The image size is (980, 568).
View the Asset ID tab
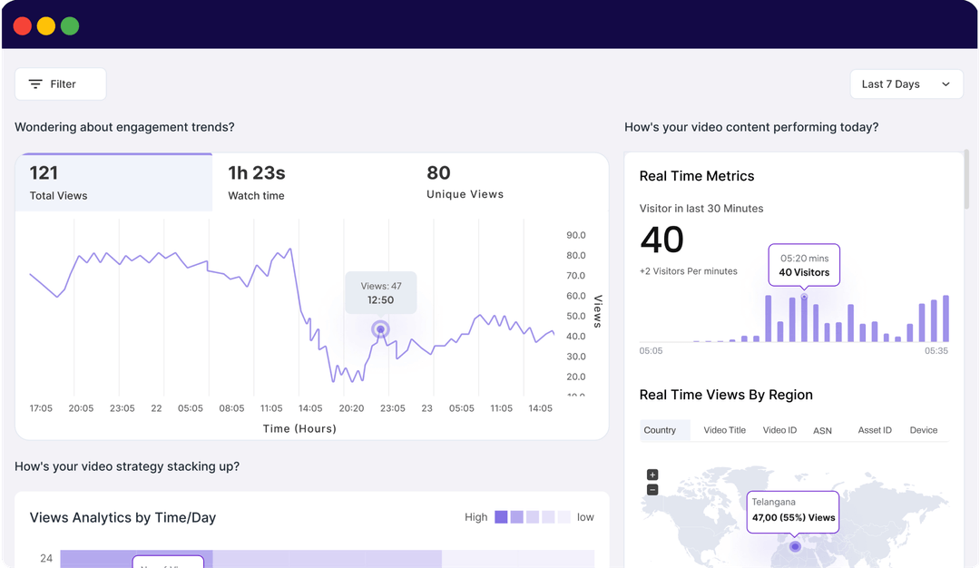click(x=875, y=429)
